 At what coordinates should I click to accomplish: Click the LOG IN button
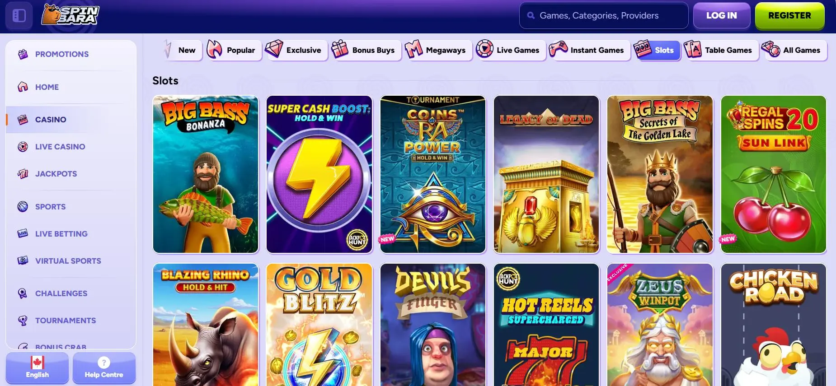coord(722,15)
